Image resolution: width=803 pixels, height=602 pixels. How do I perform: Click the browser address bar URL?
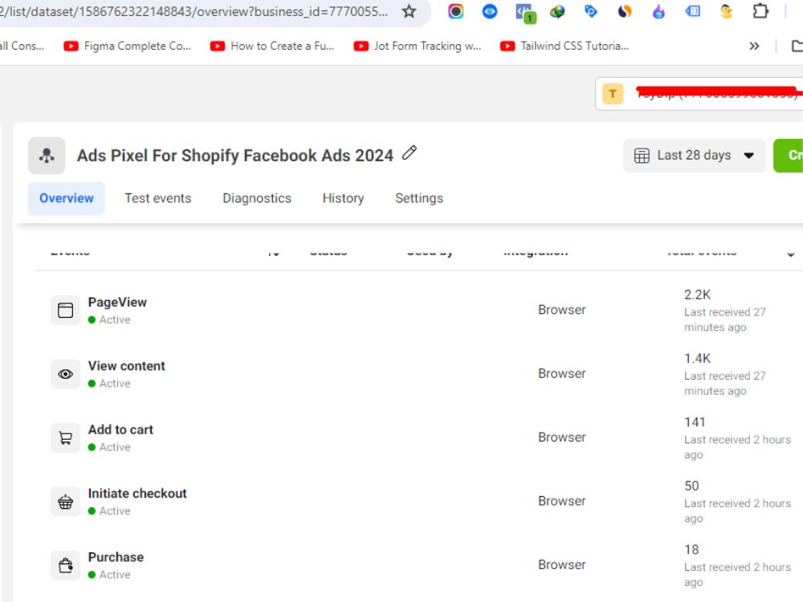(194, 11)
